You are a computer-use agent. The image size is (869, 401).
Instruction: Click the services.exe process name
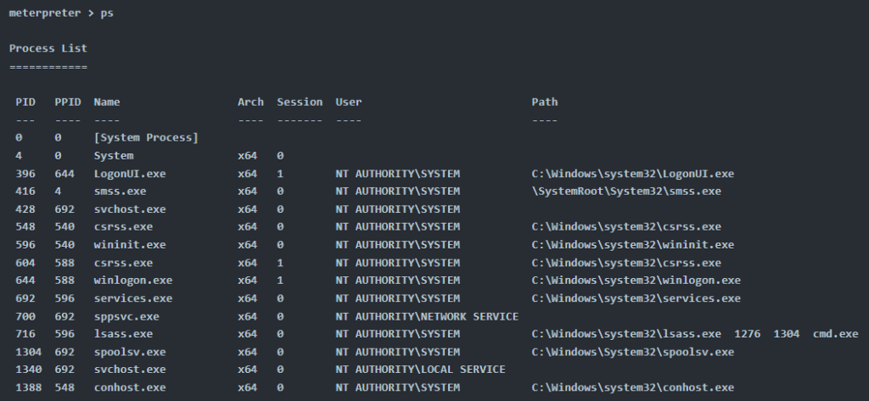133,298
